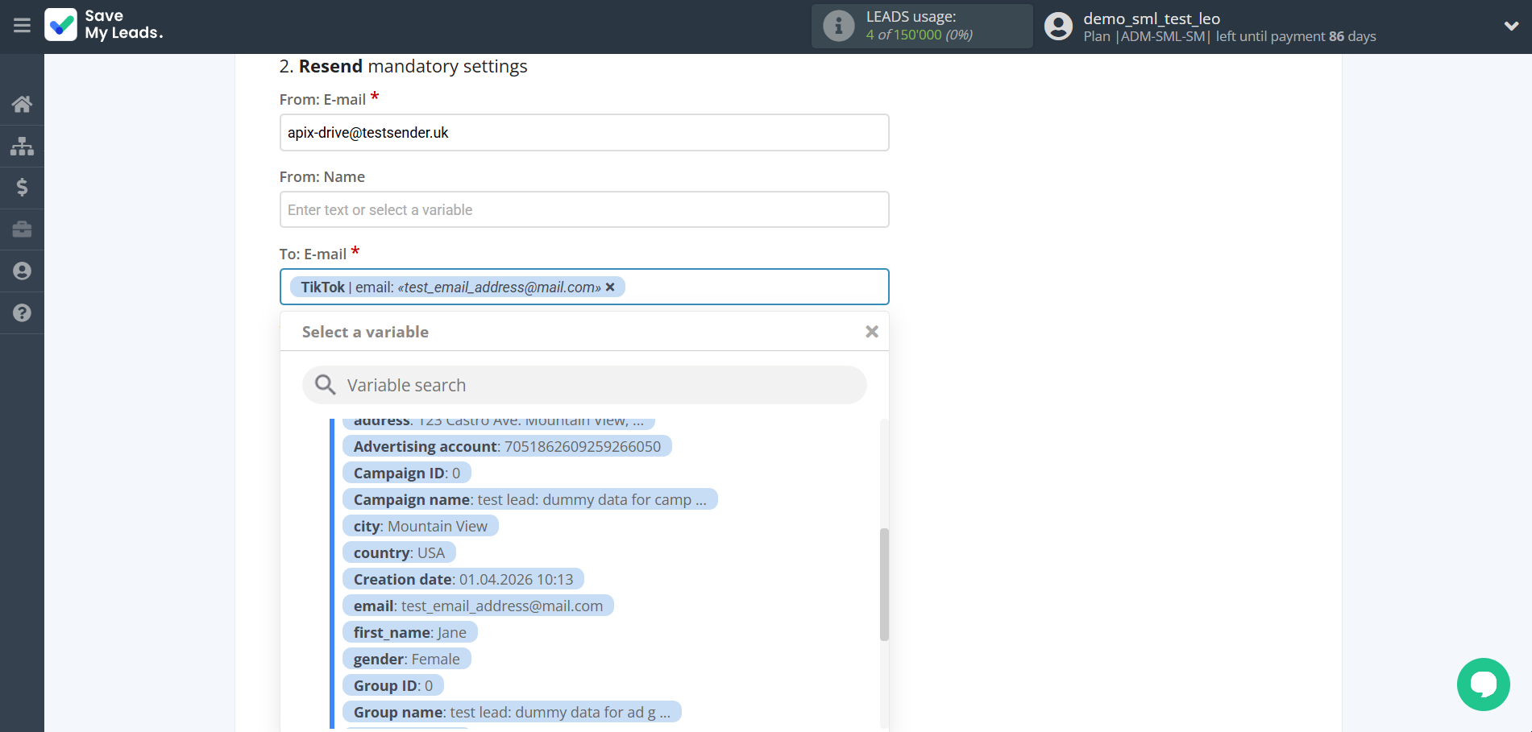The height and width of the screenshot is (732, 1532).
Task: Open the hamburger navigation menu
Action: tap(22, 27)
